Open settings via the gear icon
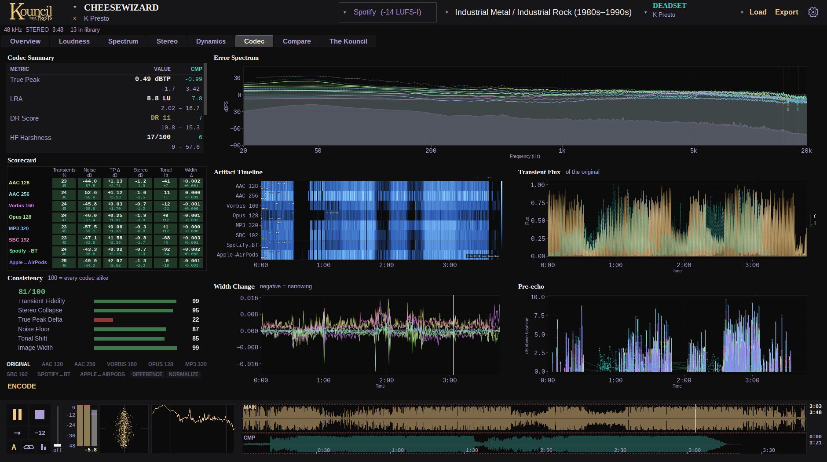The image size is (827, 462). point(813,12)
